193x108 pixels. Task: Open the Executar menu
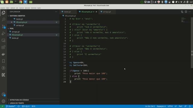click(x=27, y=8)
